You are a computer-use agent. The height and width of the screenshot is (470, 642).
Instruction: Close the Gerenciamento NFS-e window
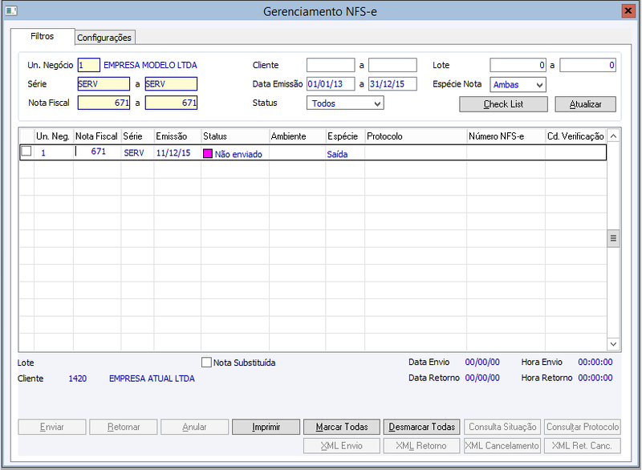click(x=628, y=10)
